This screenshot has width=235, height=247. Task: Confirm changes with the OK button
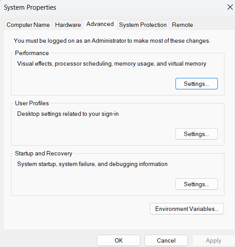tap(119, 240)
